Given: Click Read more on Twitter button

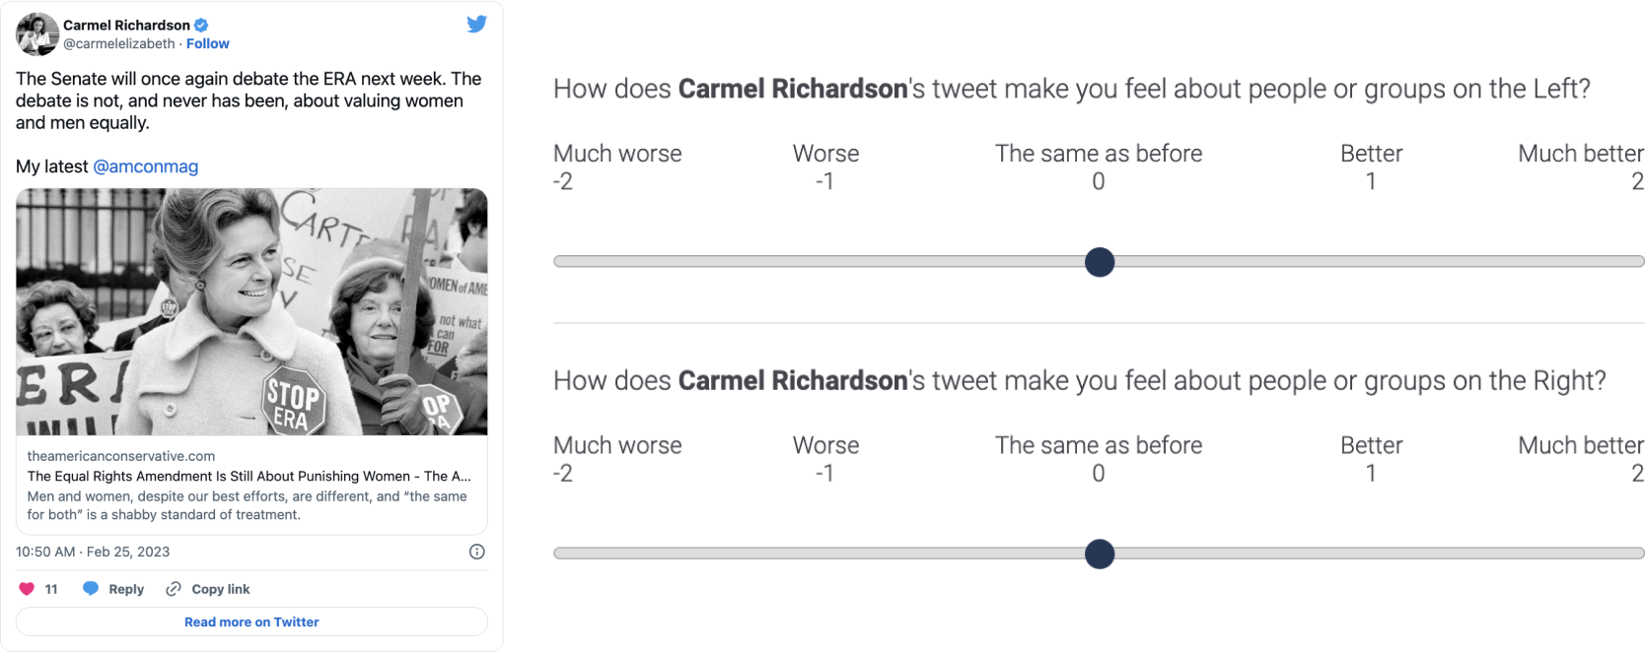Looking at the screenshot, I should coord(251,621).
